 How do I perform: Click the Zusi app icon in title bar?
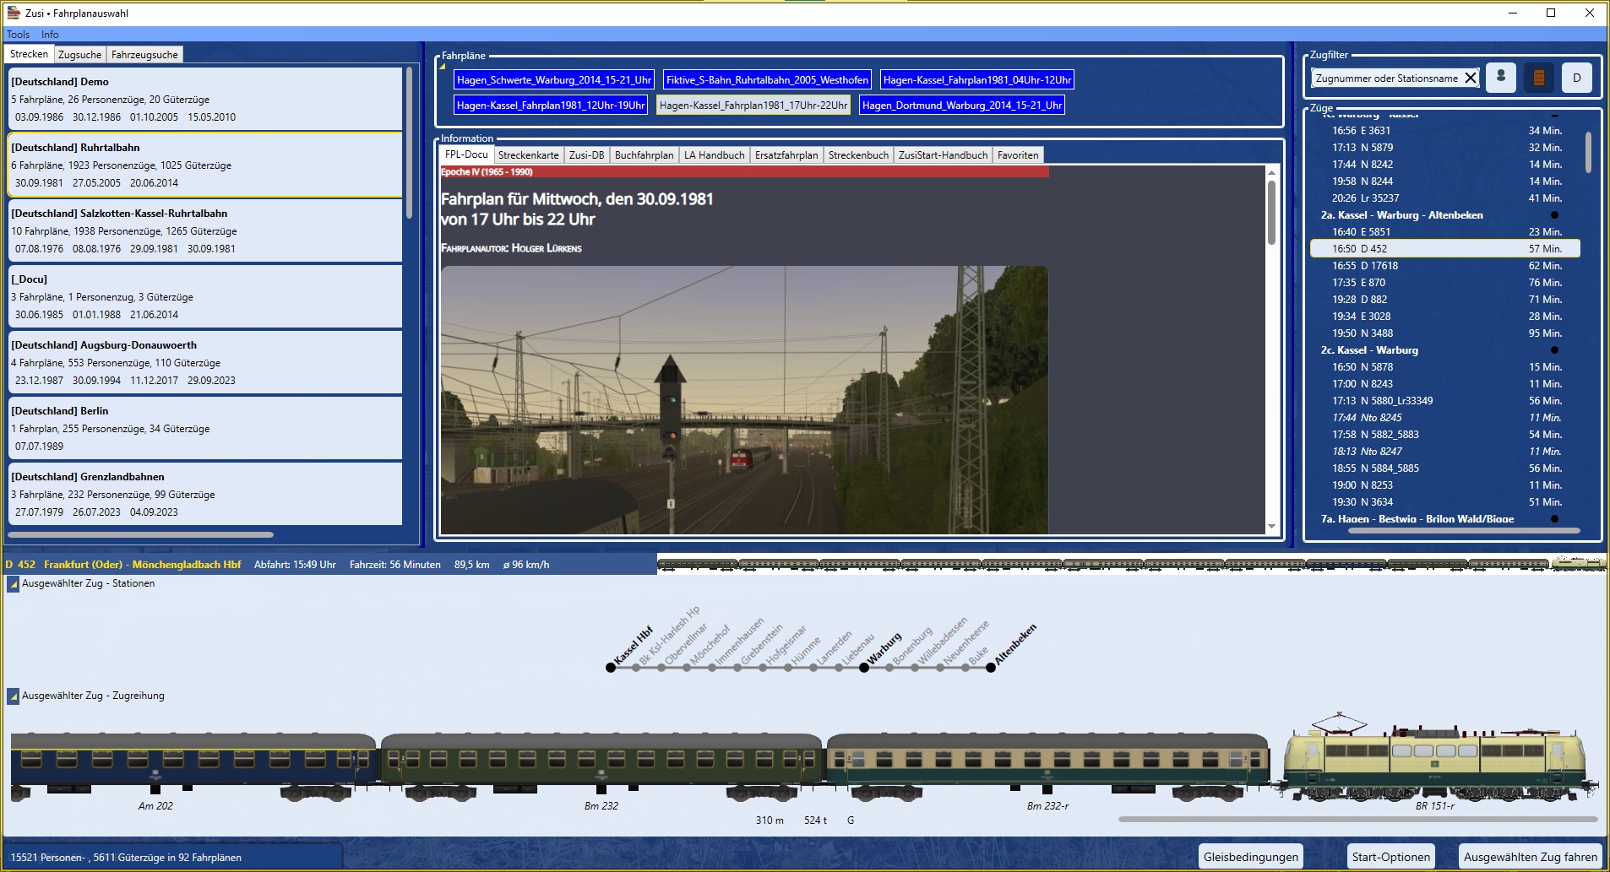click(x=14, y=13)
